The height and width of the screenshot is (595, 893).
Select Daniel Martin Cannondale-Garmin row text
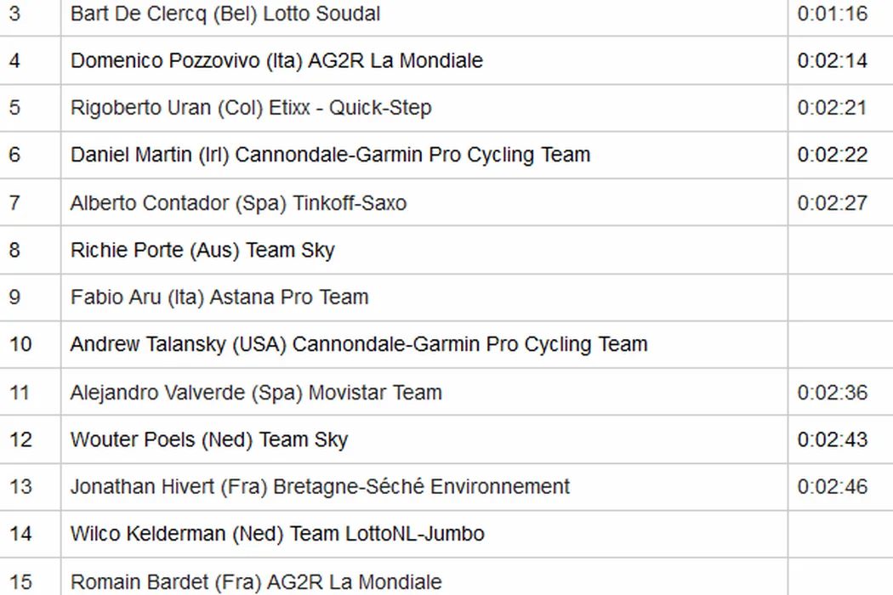(x=330, y=156)
